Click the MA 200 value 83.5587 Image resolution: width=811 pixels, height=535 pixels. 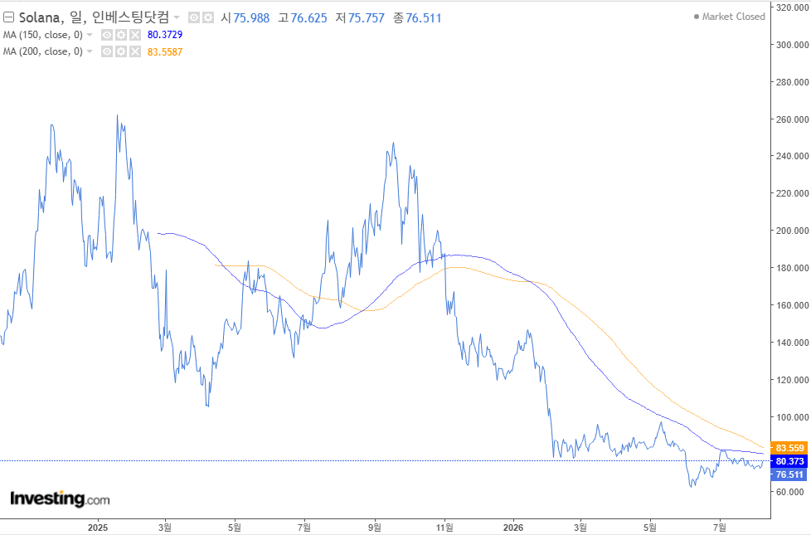[165, 51]
